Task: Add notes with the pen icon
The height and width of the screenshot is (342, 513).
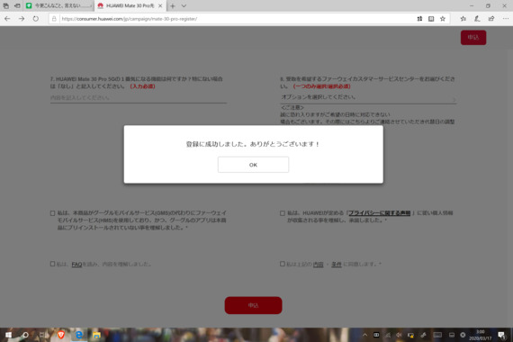Action: coord(477,19)
